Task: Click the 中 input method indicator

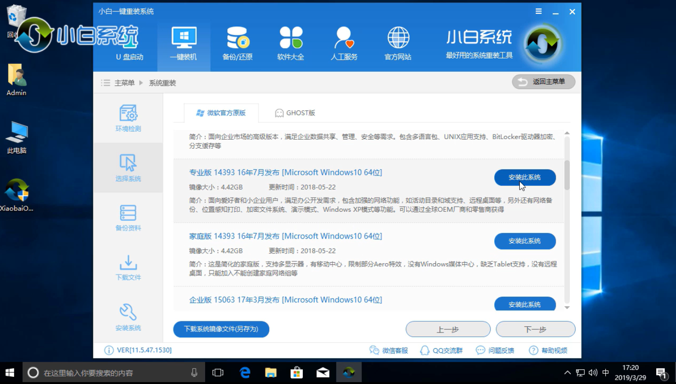Action: (606, 373)
